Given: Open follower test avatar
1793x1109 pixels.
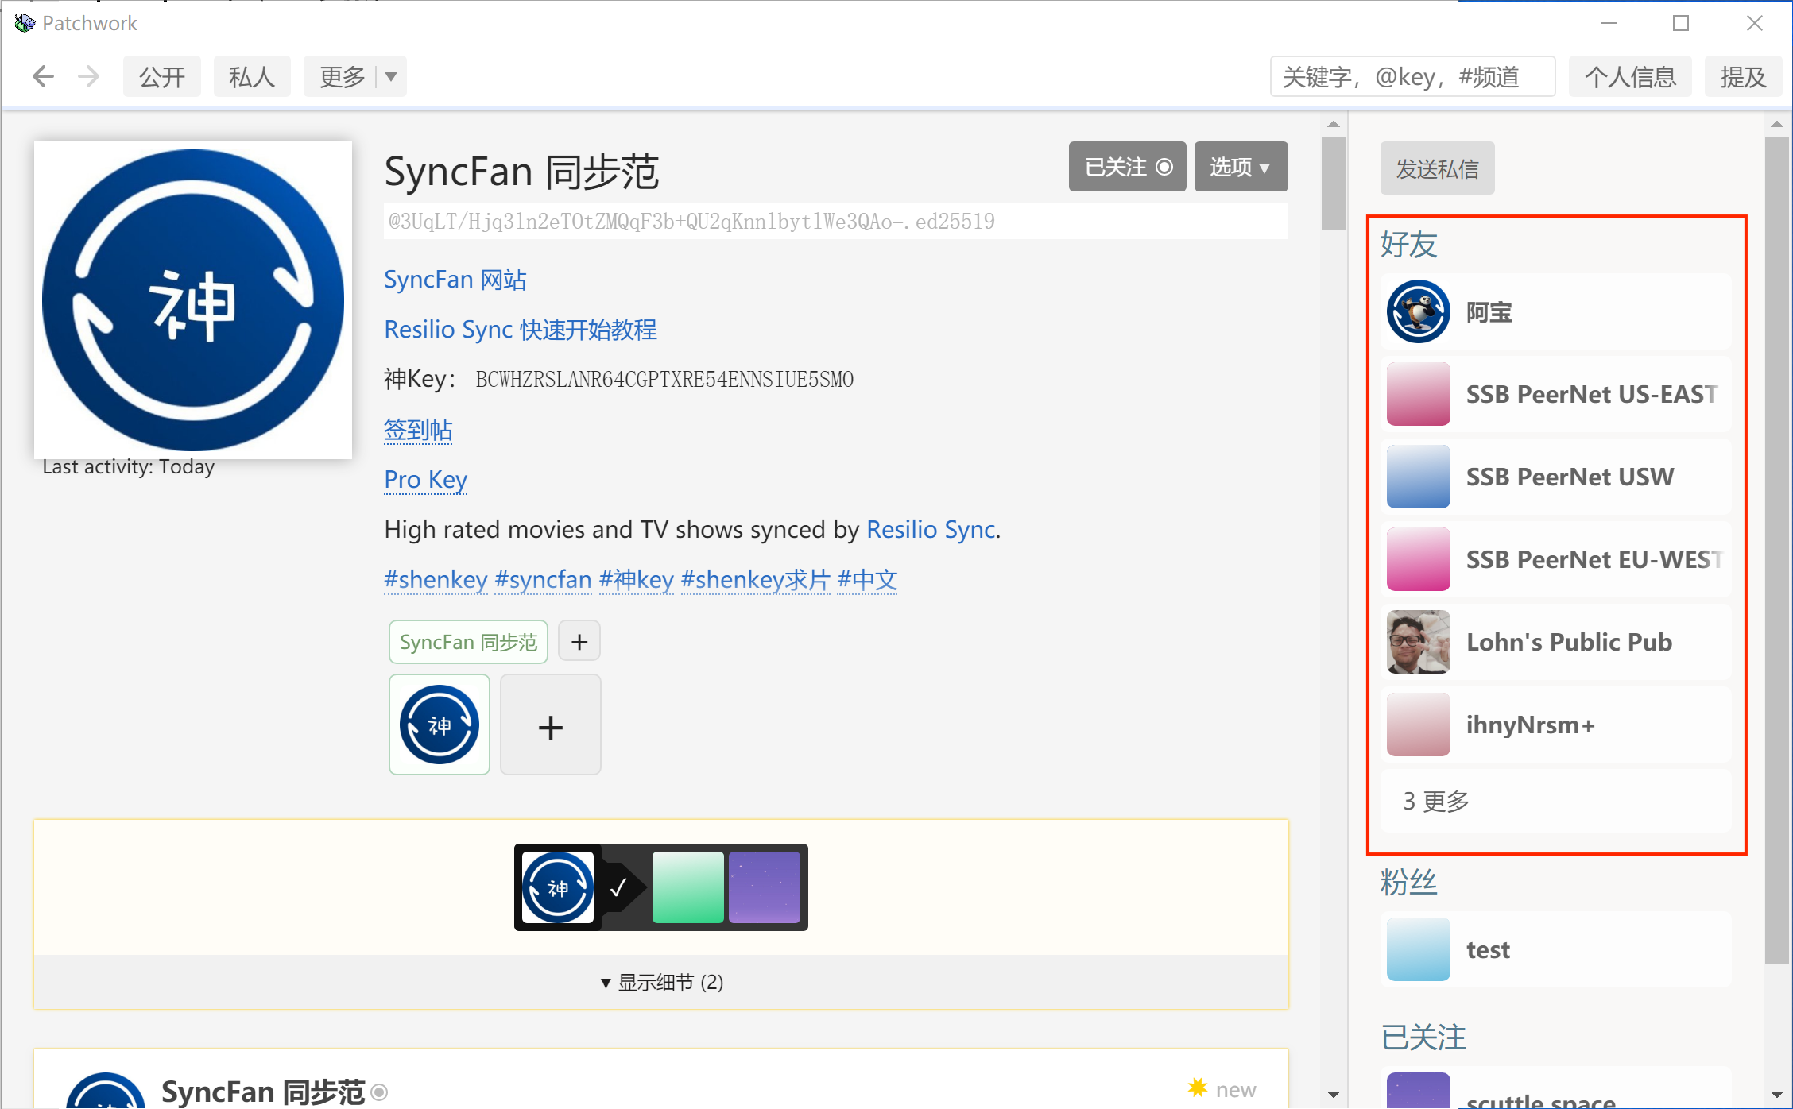Looking at the screenshot, I should (1419, 949).
